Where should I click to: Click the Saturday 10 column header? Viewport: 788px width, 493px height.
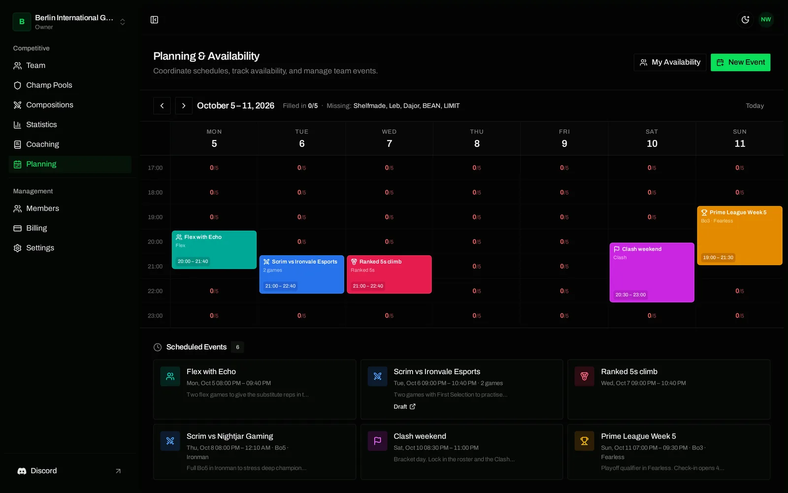652,139
